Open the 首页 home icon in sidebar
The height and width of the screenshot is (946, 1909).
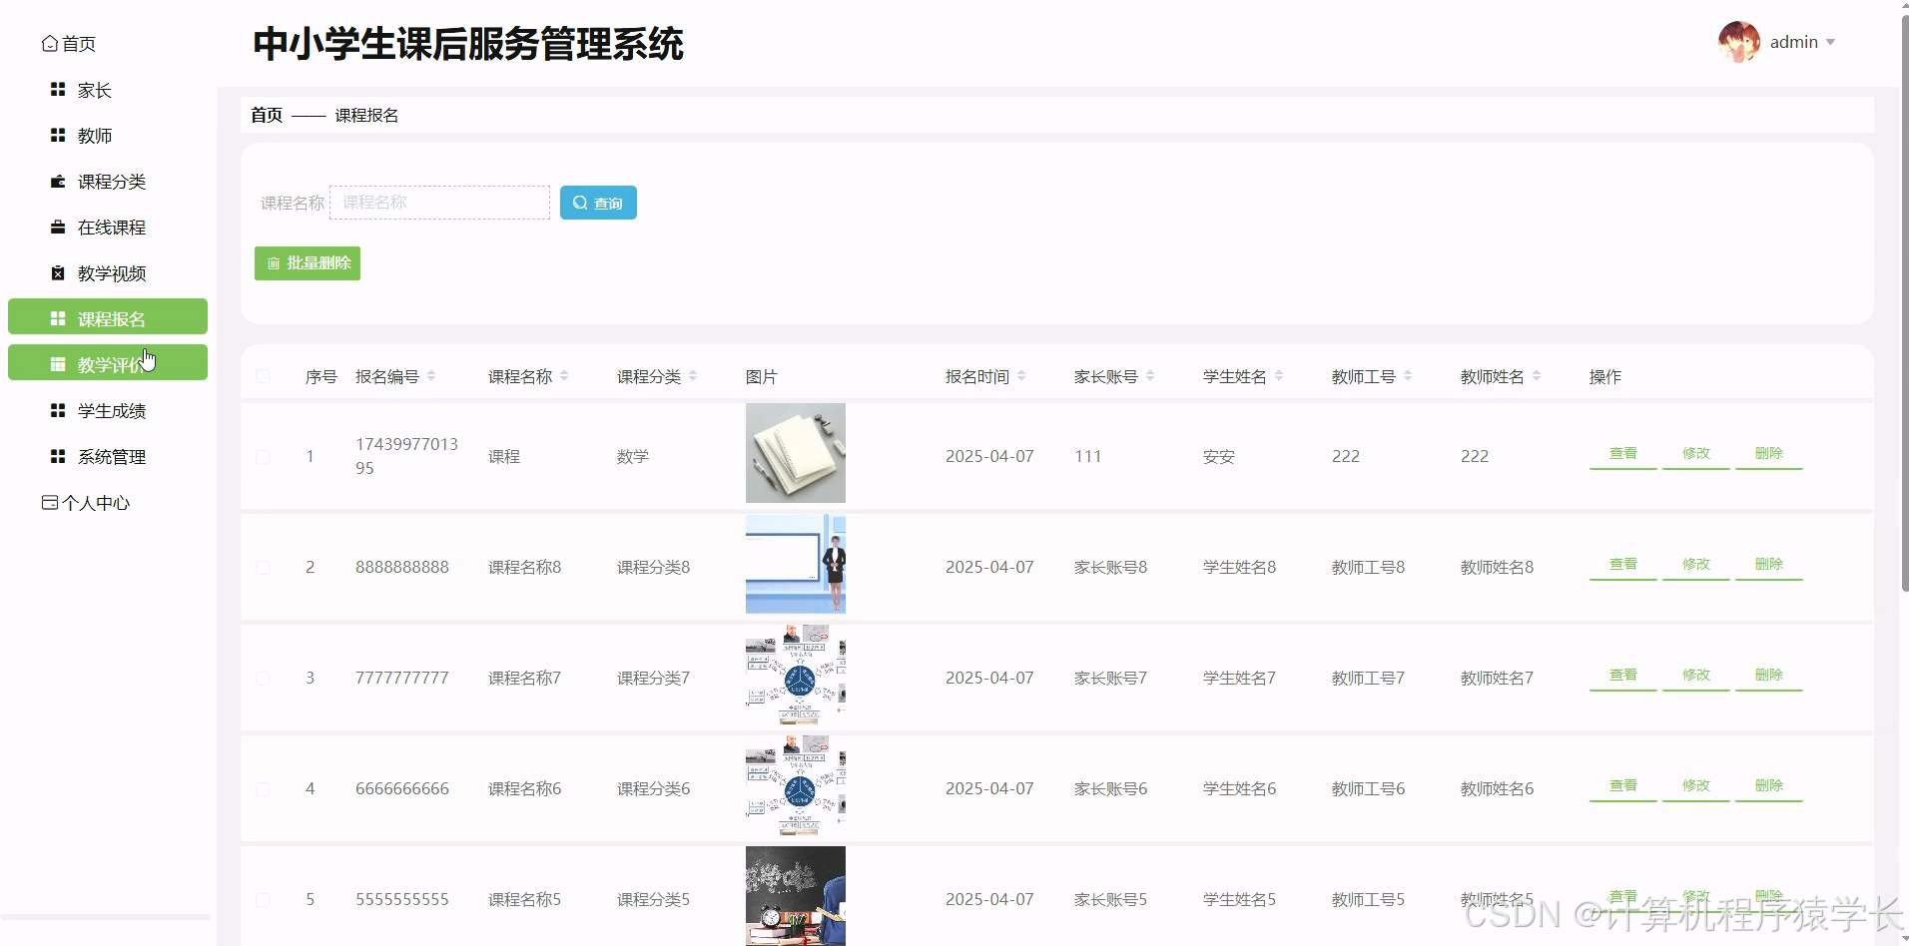[50, 42]
